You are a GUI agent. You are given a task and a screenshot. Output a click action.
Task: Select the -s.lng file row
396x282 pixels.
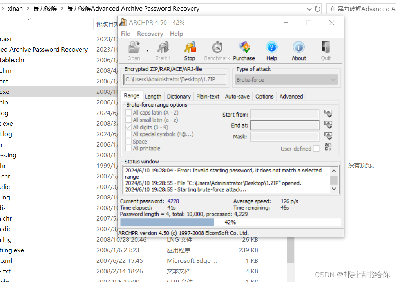[59, 155]
